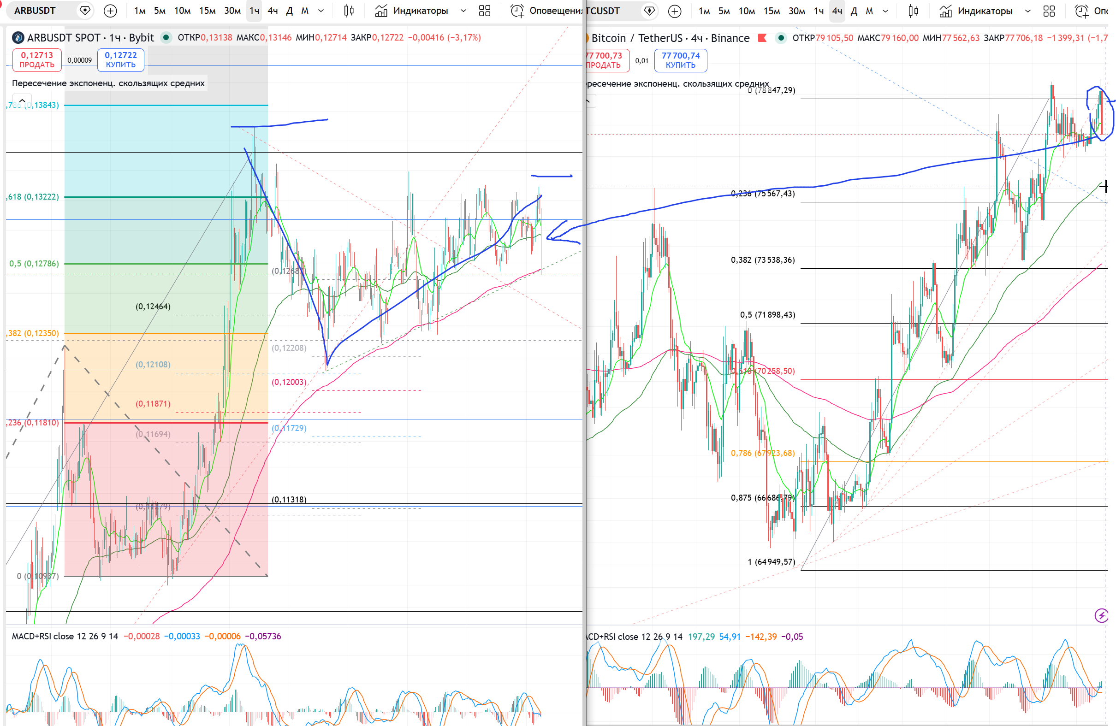Click the diamond icon beside the ARBUSDT symbol
The height and width of the screenshot is (726, 1116).
[85, 11]
